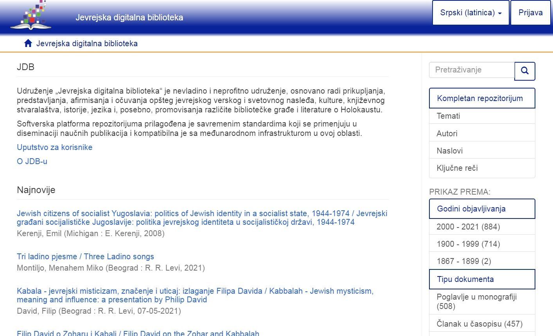Browse by Temati in sidebar
553x336 pixels.
pos(448,116)
